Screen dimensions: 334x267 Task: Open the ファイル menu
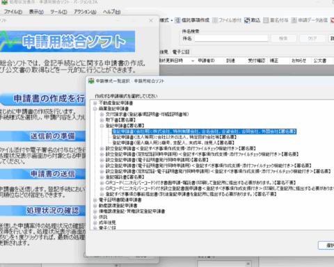pyautogui.click(x=13, y=12)
